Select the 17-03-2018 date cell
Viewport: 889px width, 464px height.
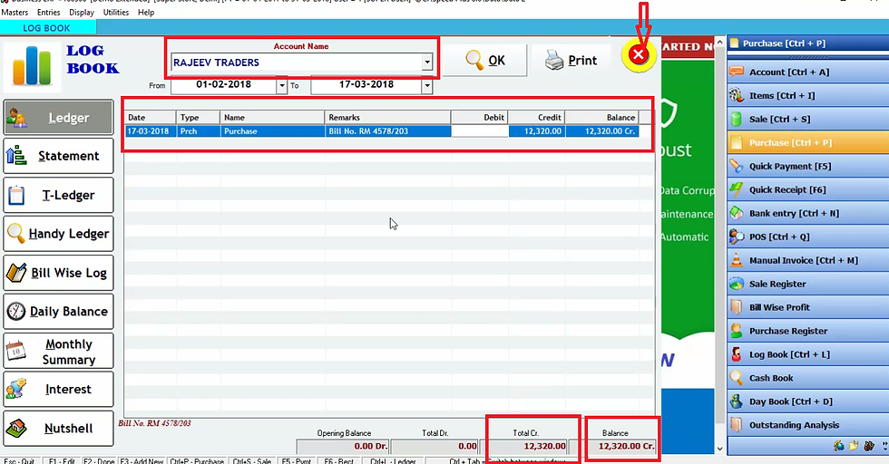[151, 130]
